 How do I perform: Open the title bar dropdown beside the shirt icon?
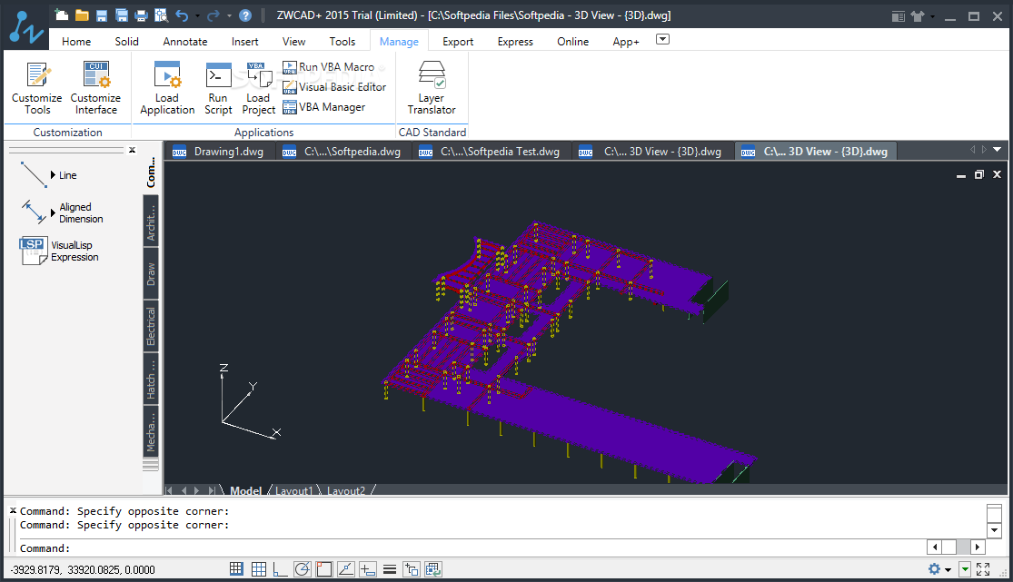(x=931, y=16)
